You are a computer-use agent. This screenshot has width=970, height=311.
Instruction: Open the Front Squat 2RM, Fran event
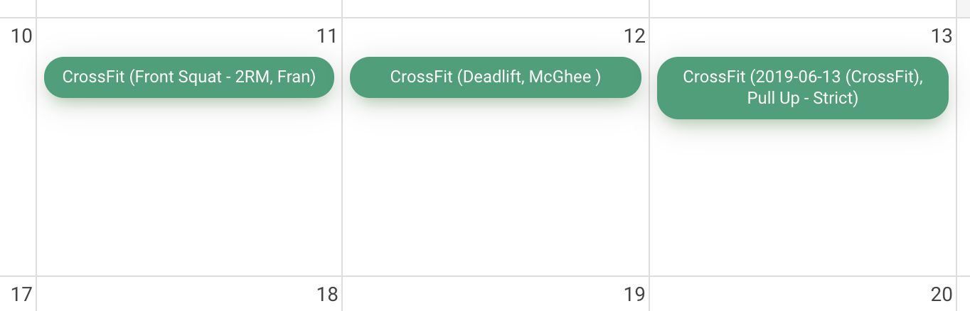point(189,77)
